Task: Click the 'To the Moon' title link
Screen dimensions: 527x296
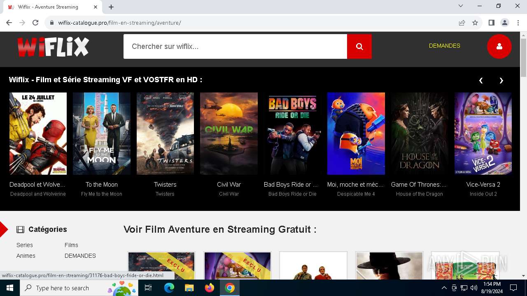Action: 102,185
